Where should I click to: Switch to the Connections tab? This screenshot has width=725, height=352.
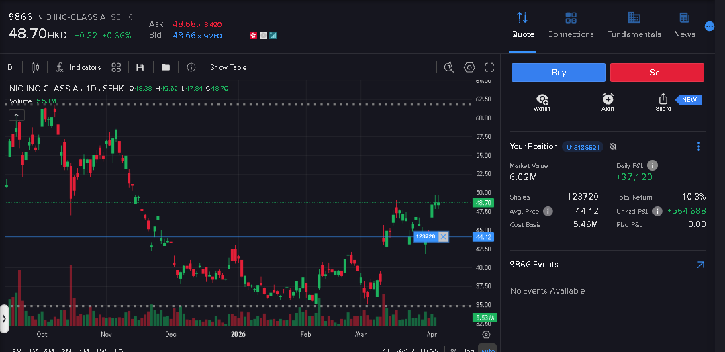571,25
